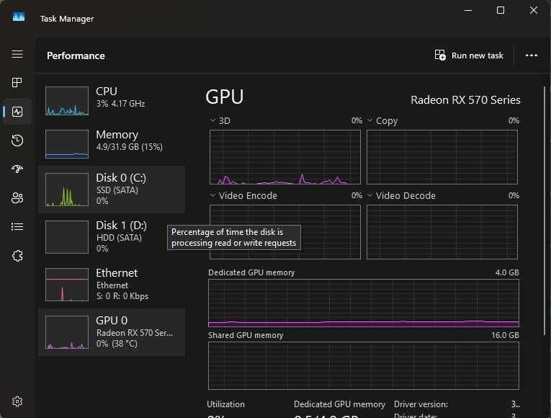The image size is (551, 418).
Task: Minimize the Task Manager window
Action: [467, 10]
